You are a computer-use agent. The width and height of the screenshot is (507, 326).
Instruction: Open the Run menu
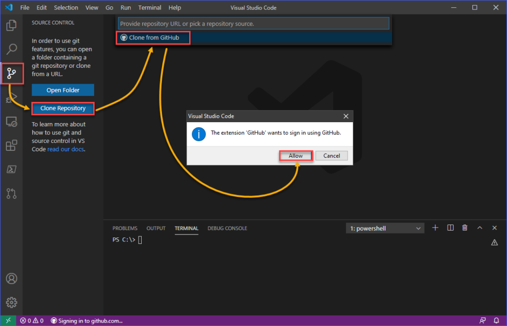point(125,7)
